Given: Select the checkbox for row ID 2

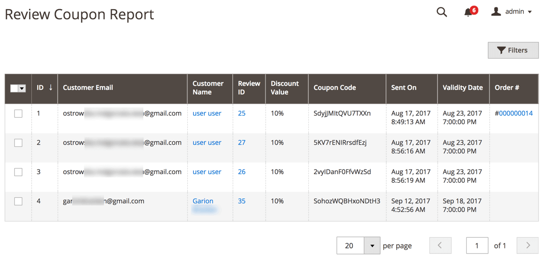Looking at the screenshot, I should coord(18,143).
